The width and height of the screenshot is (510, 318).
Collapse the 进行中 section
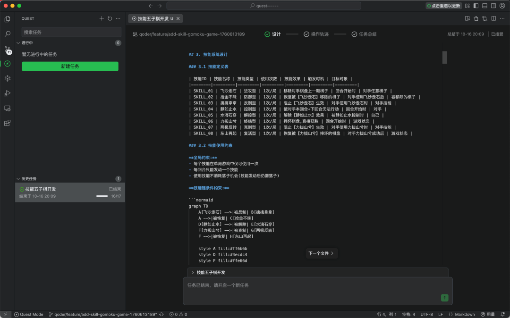18,43
